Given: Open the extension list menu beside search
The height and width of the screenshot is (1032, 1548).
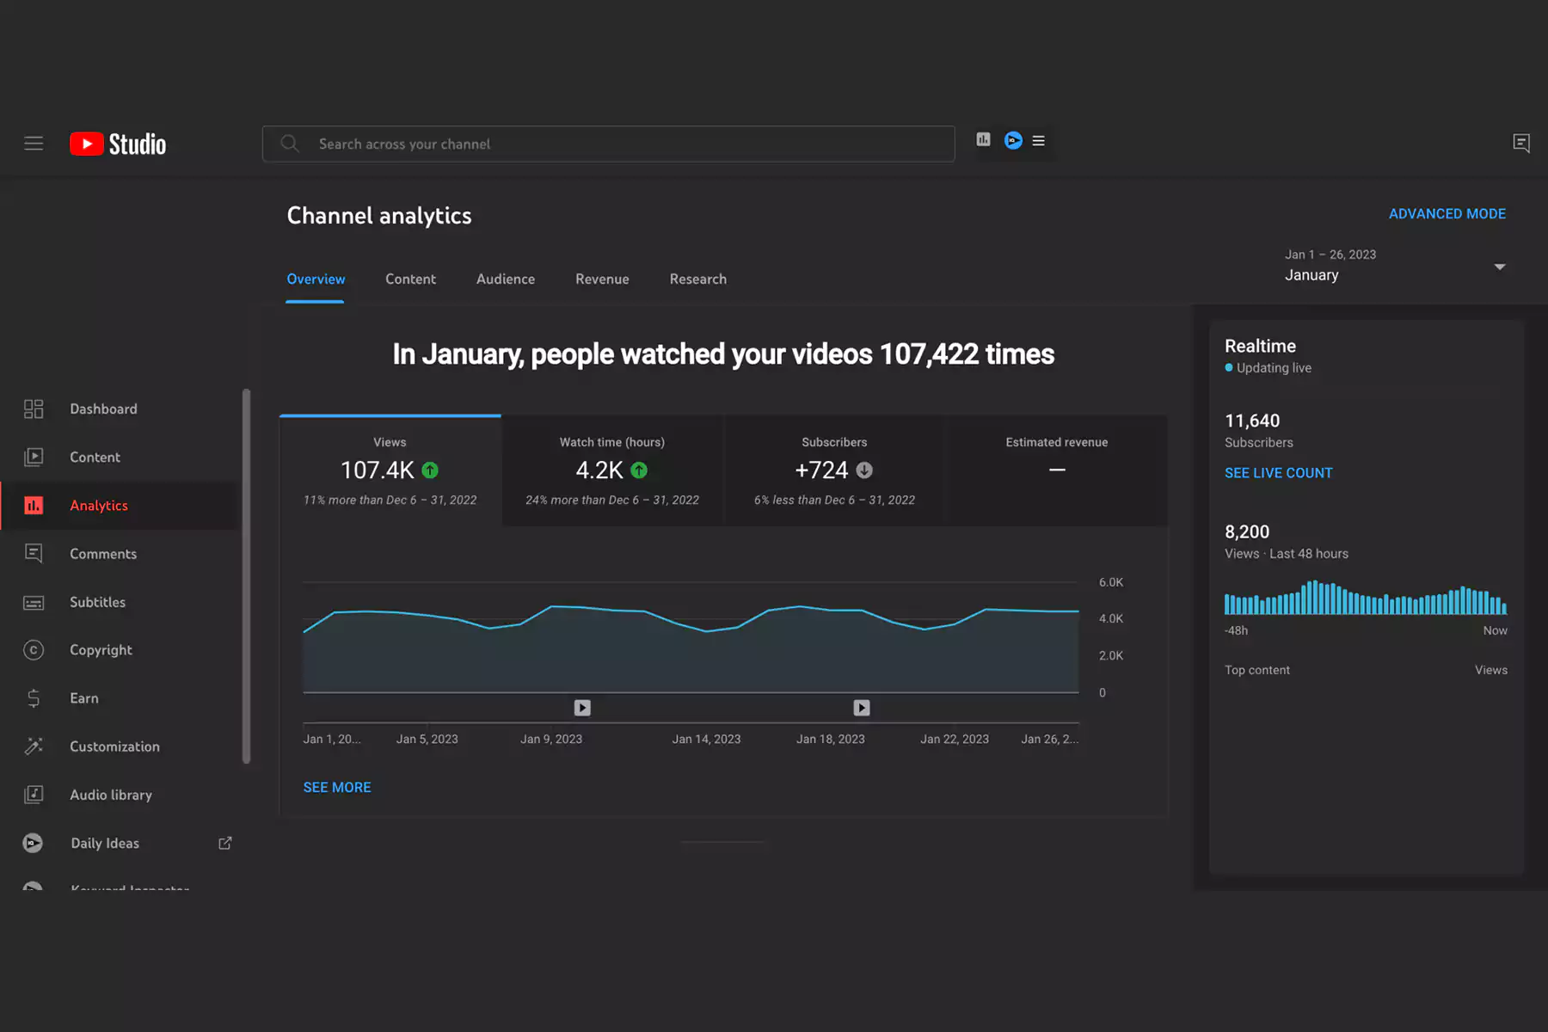Looking at the screenshot, I should [x=1039, y=141].
